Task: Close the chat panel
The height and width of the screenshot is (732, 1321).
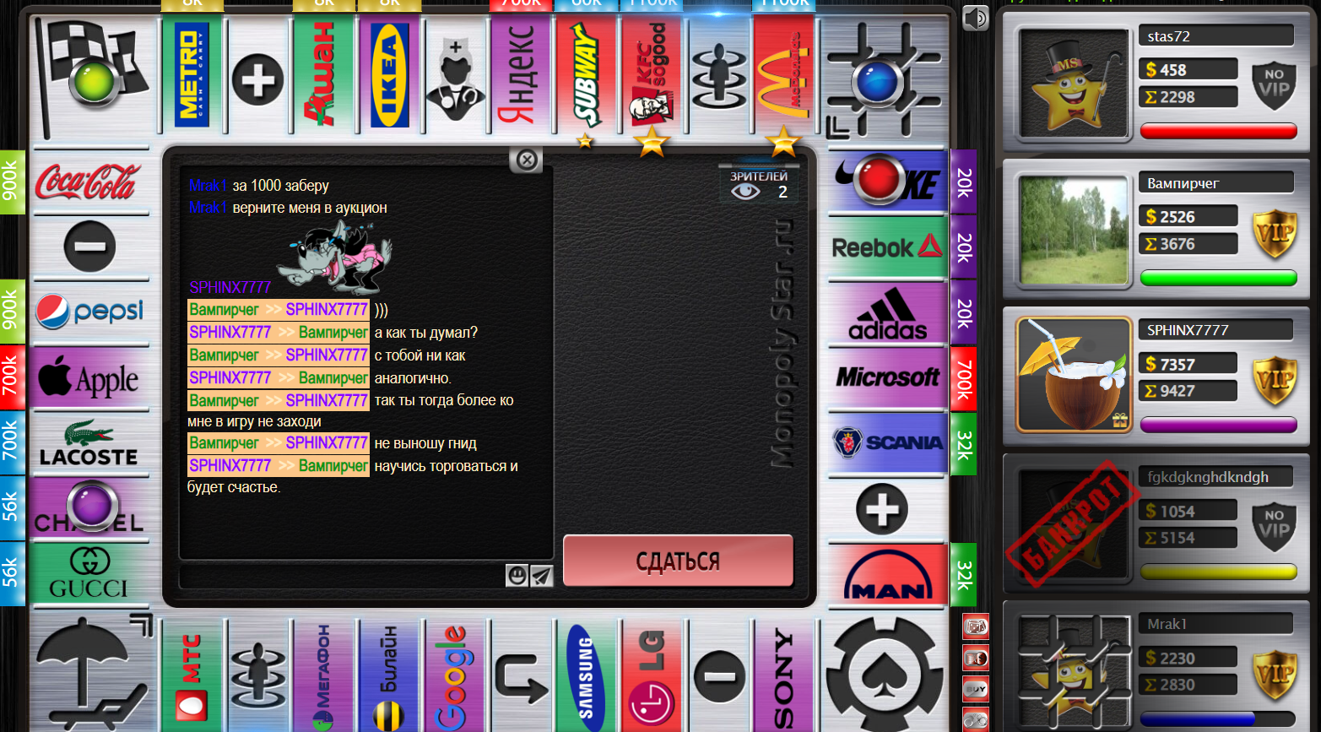Action: tap(527, 160)
